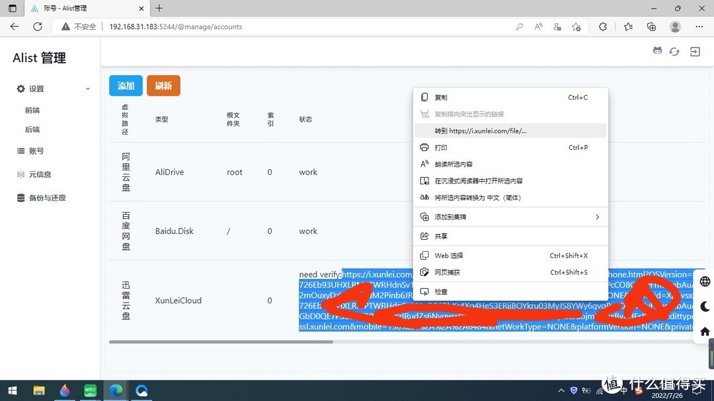Image resolution: width=714 pixels, height=401 pixels.
Task: Click the circular refresh icon in Alist header
Action: tap(674, 51)
